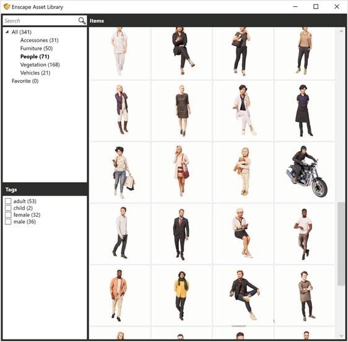This screenshot has width=348, height=342.
Task: Open the Furniture (50) category
Action: tap(37, 48)
